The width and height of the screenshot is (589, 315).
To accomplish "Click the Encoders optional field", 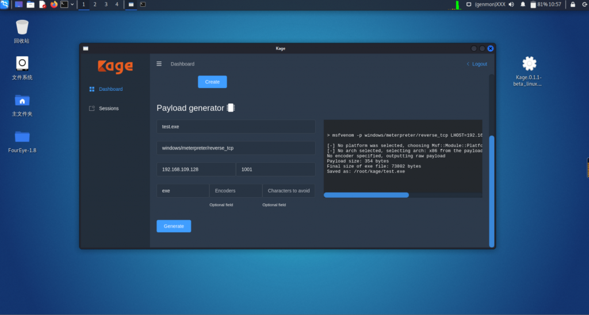I will [236, 191].
